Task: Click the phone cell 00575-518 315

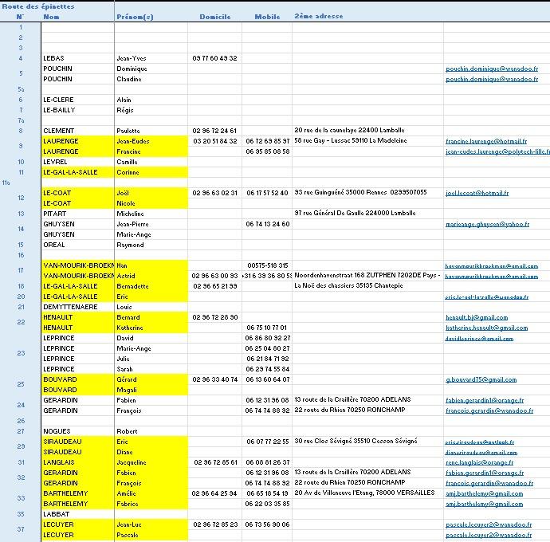Action: pyautogui.click(x=268, y=265)
